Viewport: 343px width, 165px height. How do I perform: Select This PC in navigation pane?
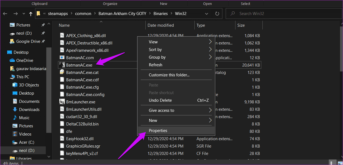[23, 77]
